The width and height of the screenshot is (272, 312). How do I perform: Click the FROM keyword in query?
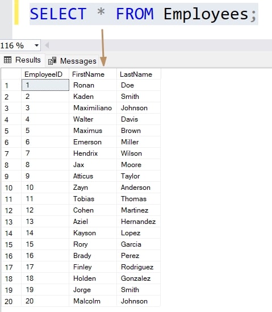(135, 14)
